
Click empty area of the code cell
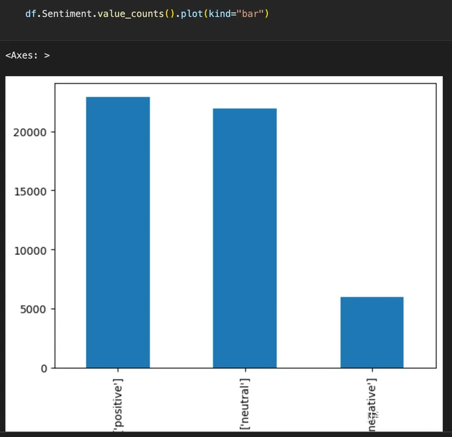(x=364, y=14)
